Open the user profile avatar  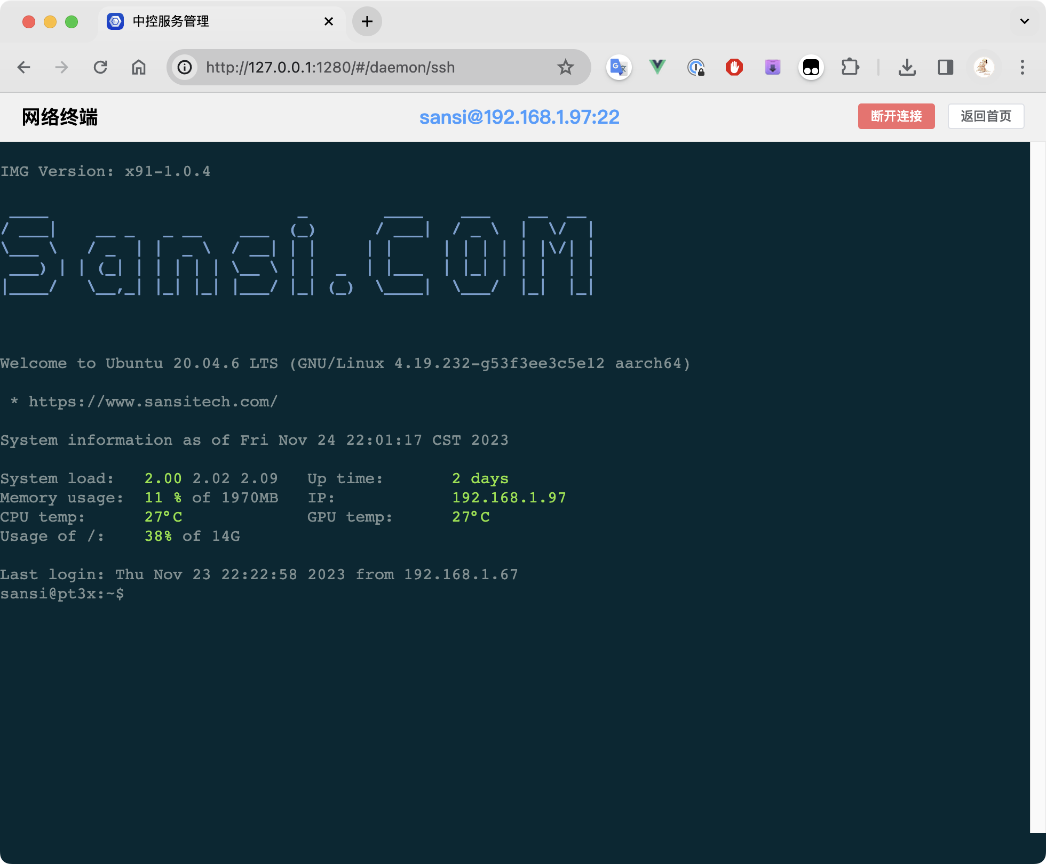click(x=984, y=67)
